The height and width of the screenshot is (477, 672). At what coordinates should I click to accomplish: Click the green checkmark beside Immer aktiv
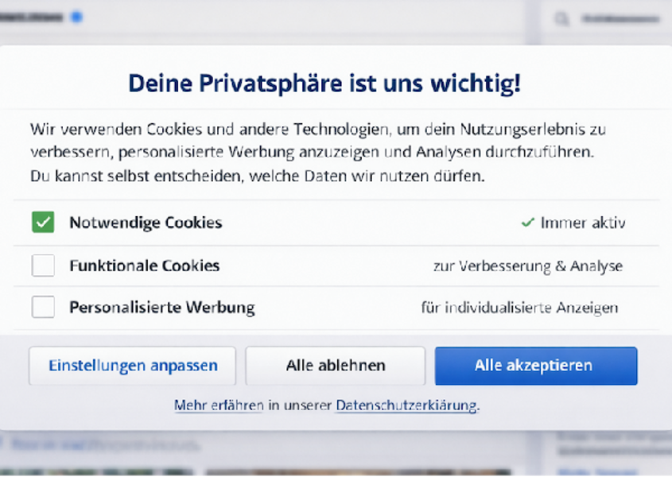pyautogui.click(x=528, y=223)
